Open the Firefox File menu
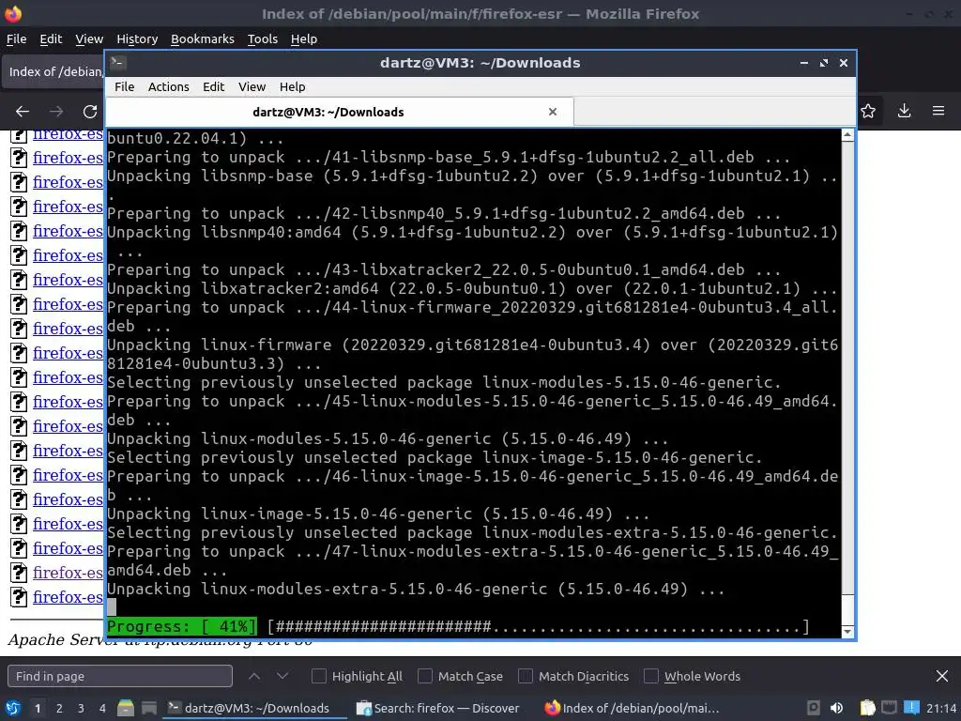The image size is (961, 721). pos(17,38)
